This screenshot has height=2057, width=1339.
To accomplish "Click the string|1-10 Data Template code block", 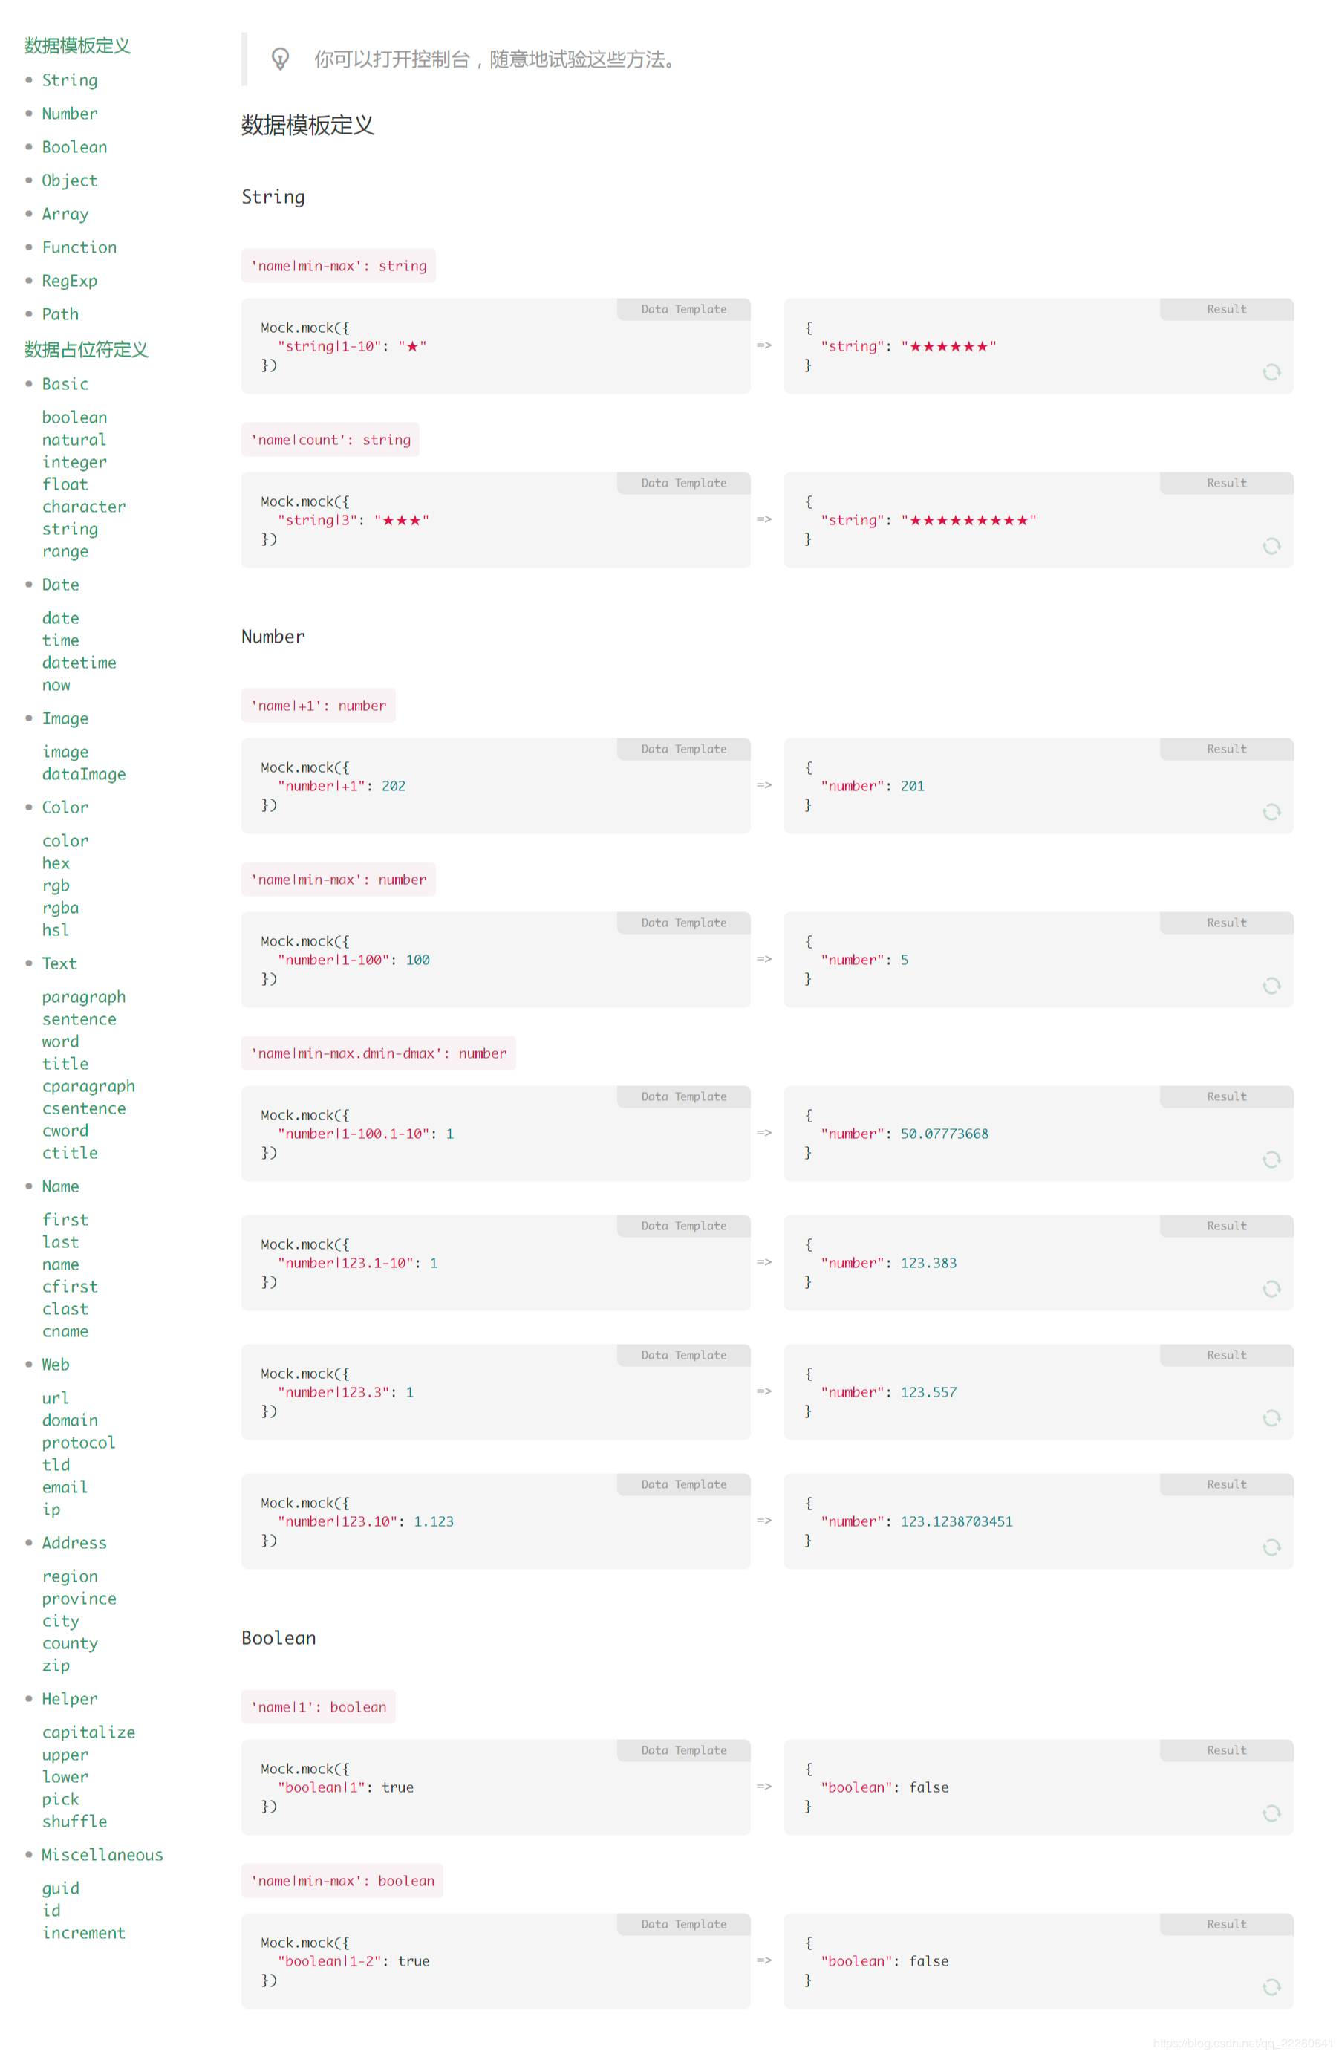I will pos(495,347).
